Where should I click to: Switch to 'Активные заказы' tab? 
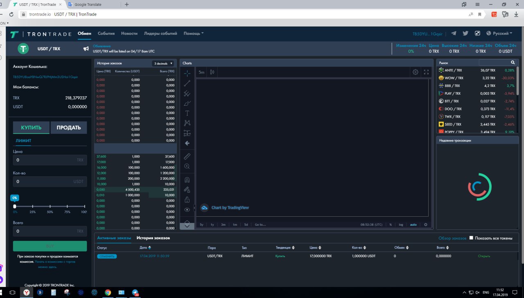[x=114, y=238]
